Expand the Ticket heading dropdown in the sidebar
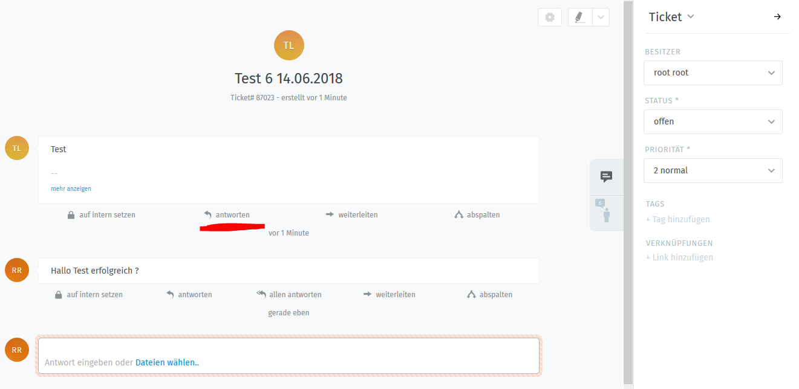Image resolution: width=799 pixels, height=389 pixels. point(671,17)
